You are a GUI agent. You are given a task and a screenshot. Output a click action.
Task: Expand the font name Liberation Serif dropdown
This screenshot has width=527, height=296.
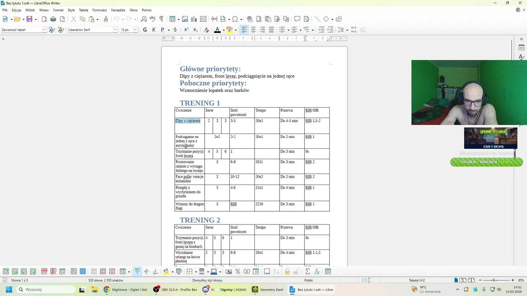click(115, 30)
